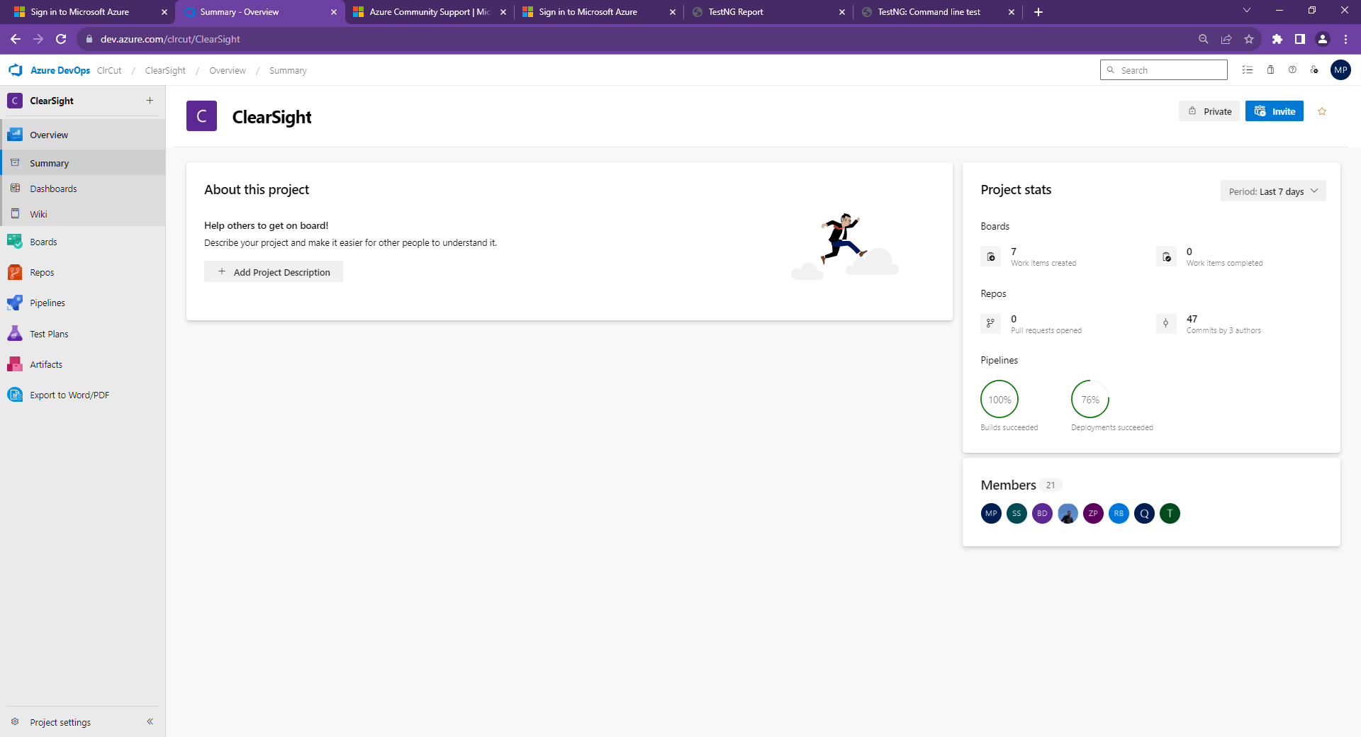This screenshot has width=1361, height=737.
Task: Open Repos from the sidebar
Action: [83, 272]
